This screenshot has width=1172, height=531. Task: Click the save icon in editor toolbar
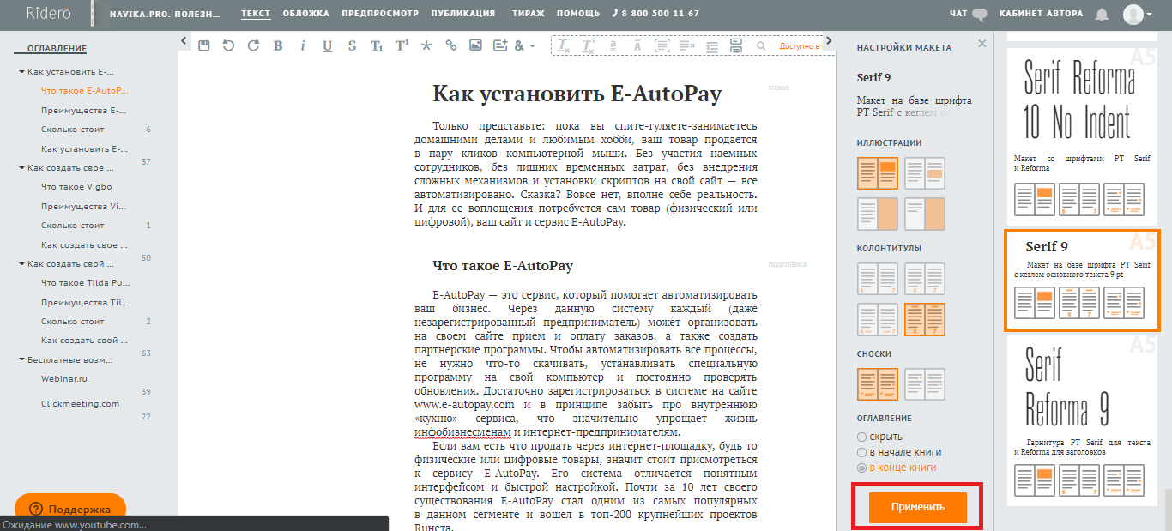pyautogui.click(x=203, y=45)
